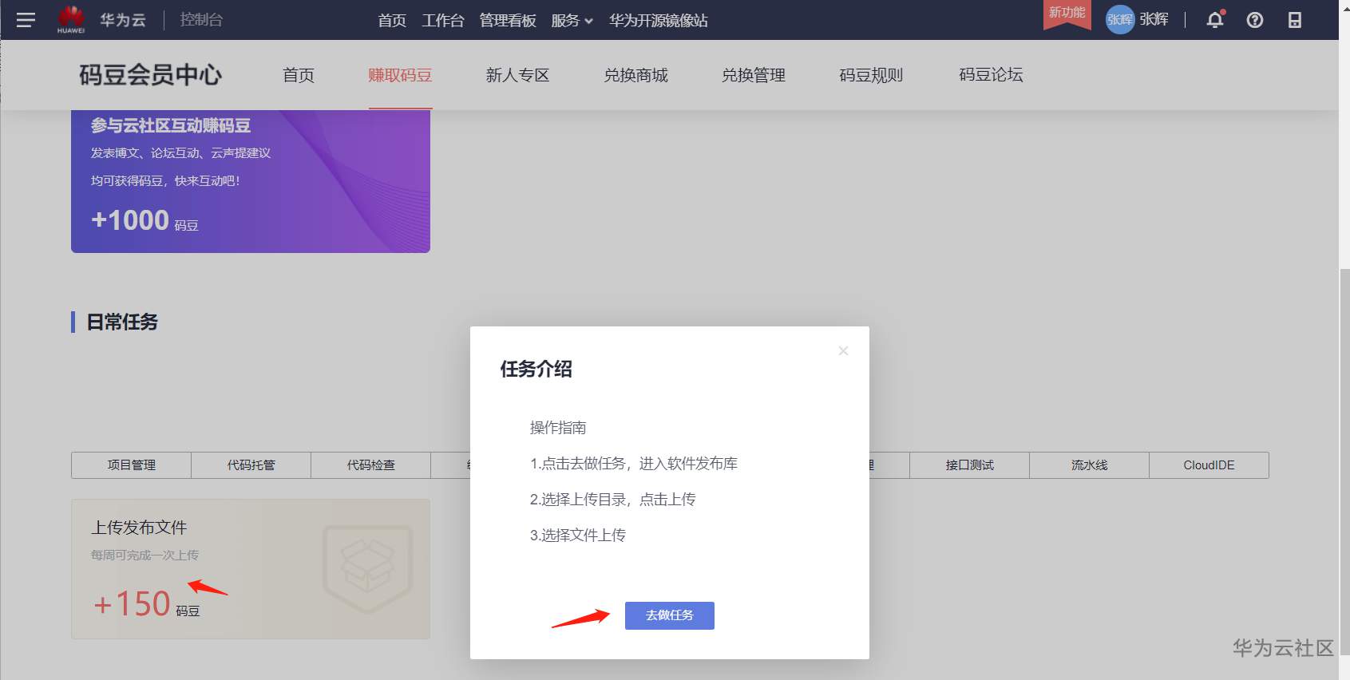Select the 赚取码豆 tab
Image resolution: width=1350 pixels, height=680 pixels.
(x=400, y=75)
